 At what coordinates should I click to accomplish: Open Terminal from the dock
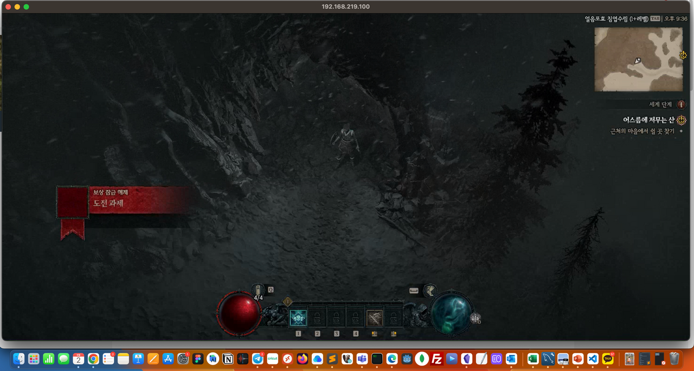(x=377, y=359)
